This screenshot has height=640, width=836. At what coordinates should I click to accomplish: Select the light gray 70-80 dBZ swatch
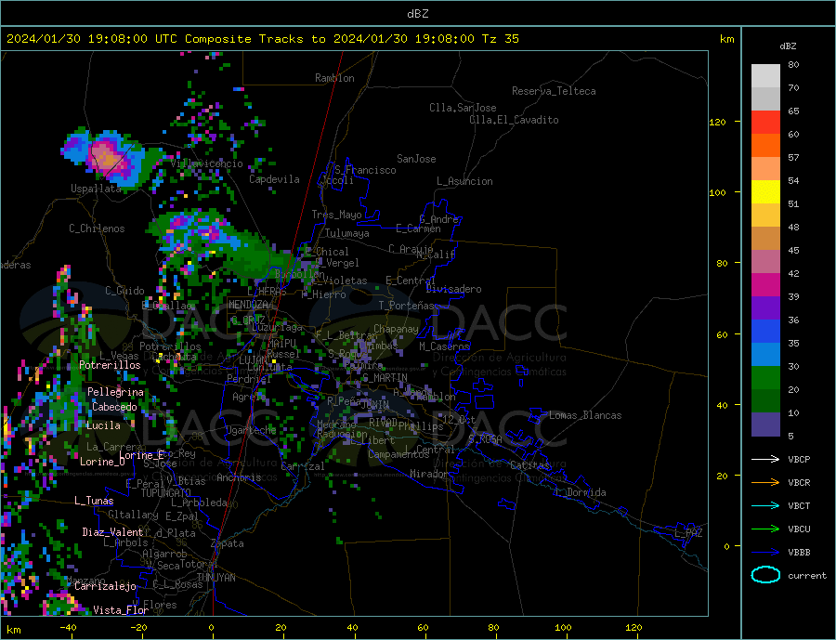tap(765, 76)
